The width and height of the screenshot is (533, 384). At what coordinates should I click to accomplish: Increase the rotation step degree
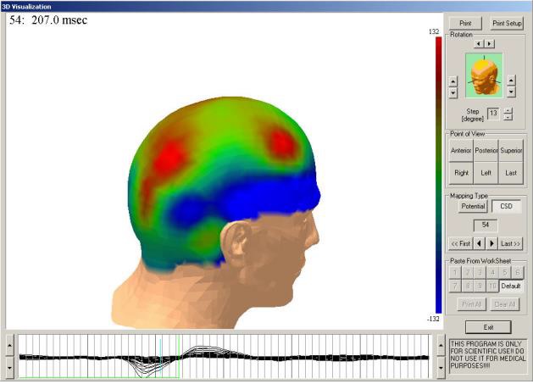pyautogui.click(x=508, y=109)
